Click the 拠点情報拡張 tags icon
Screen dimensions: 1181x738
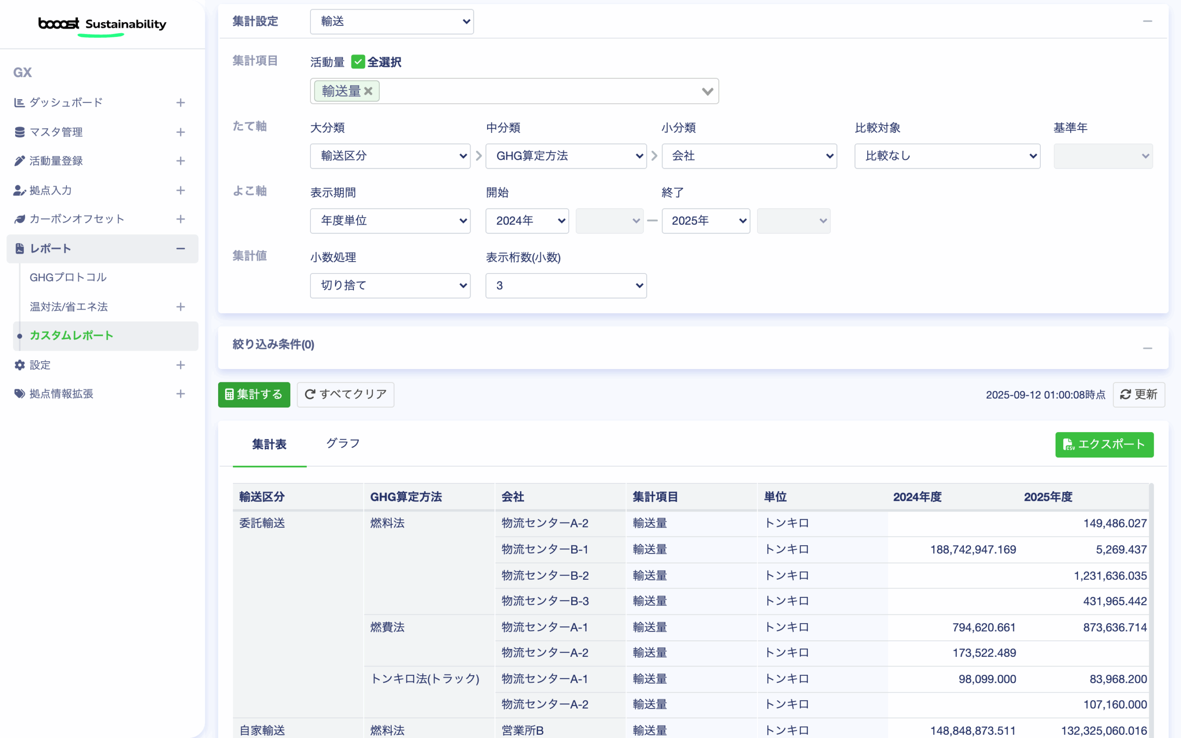pyautogui.click(x=19, y=394)
